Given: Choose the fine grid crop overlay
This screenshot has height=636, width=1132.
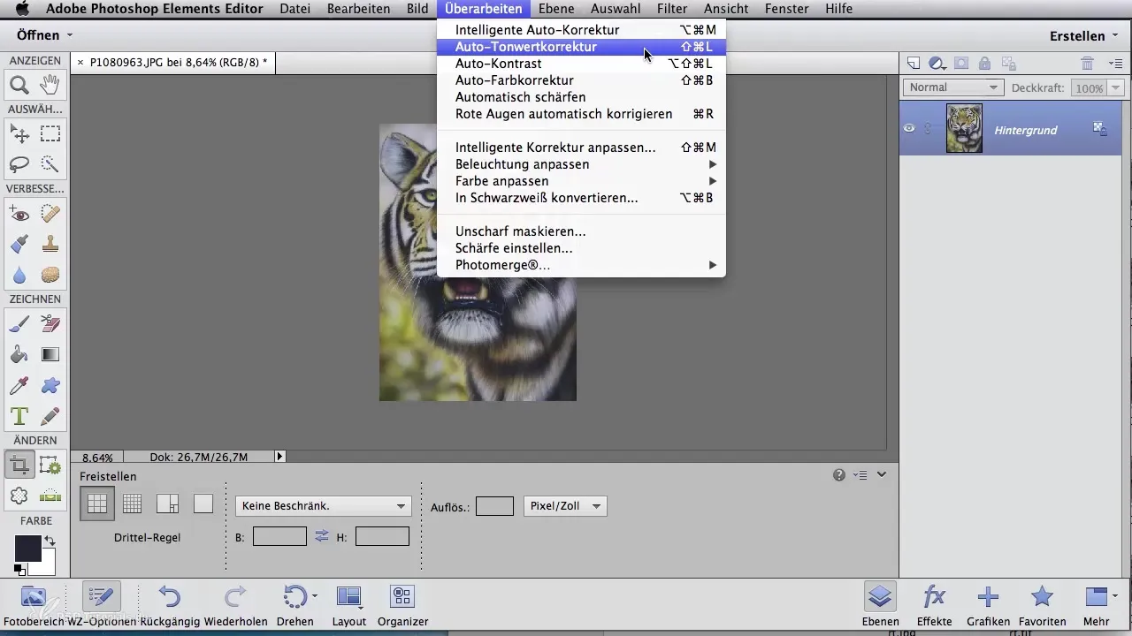Looking at the screenshot, I should [x=133, y=503].
